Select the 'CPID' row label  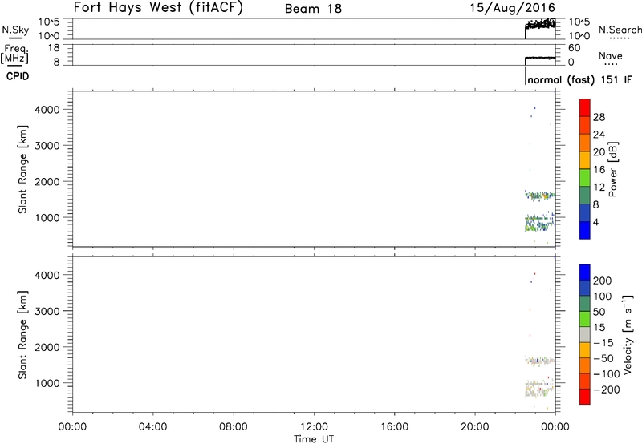[18, 76]
